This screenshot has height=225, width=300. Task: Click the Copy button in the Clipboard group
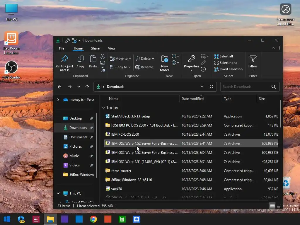click(81, 62)
